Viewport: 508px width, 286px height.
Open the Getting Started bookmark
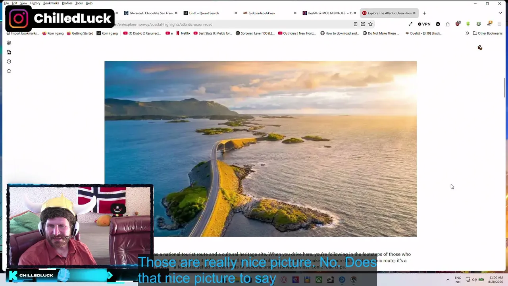click(80, 33)
